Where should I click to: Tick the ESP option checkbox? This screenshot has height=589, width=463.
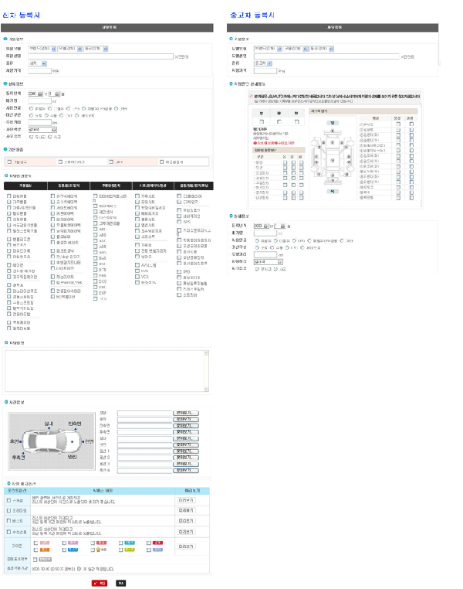pos(95,293)
